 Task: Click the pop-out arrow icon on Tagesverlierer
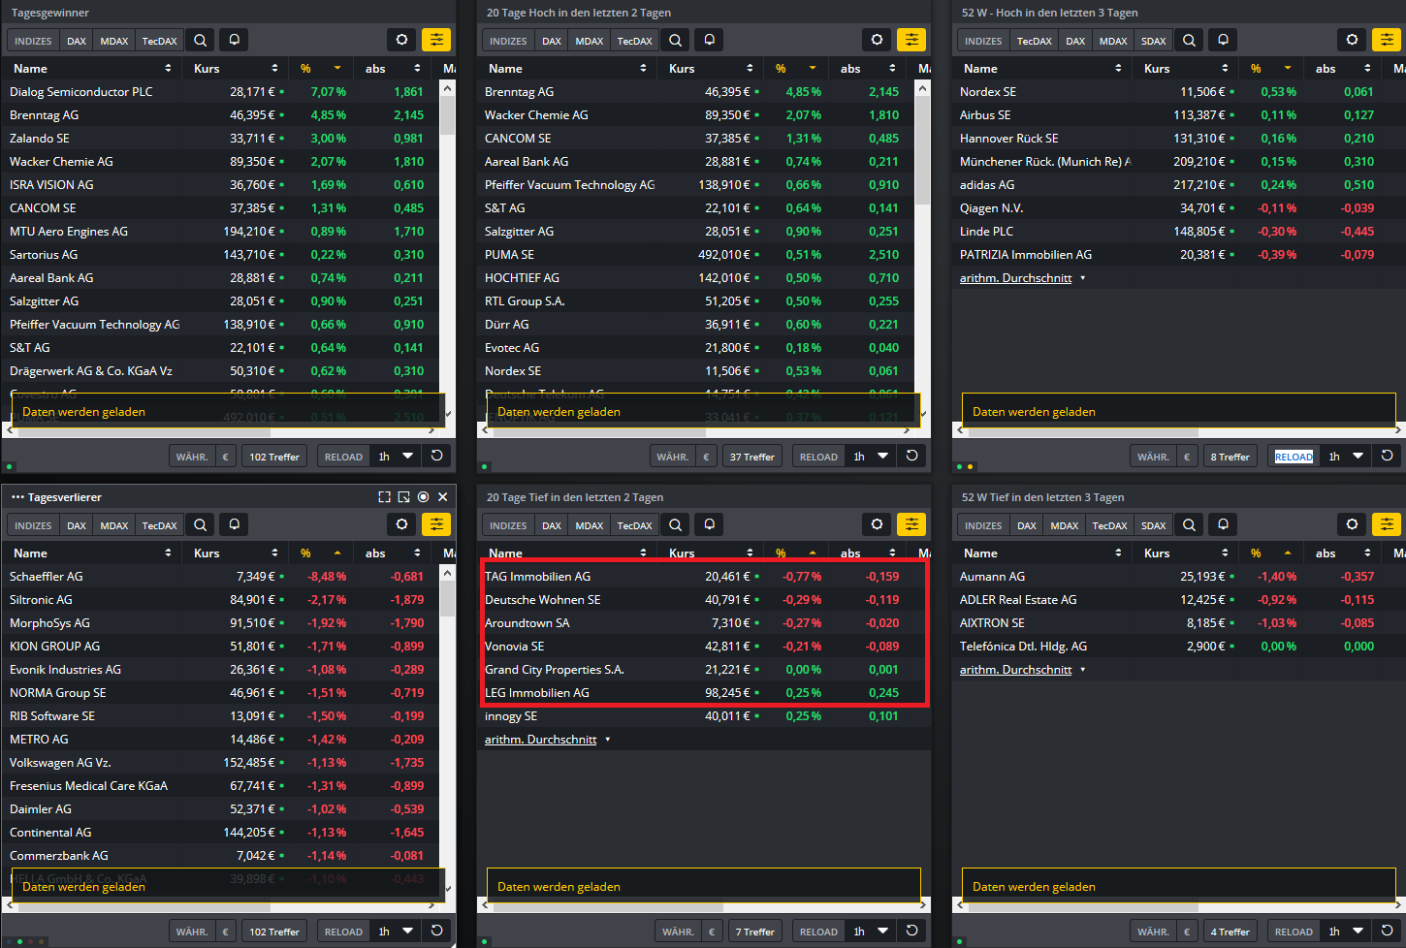click(x=403, y=496)
